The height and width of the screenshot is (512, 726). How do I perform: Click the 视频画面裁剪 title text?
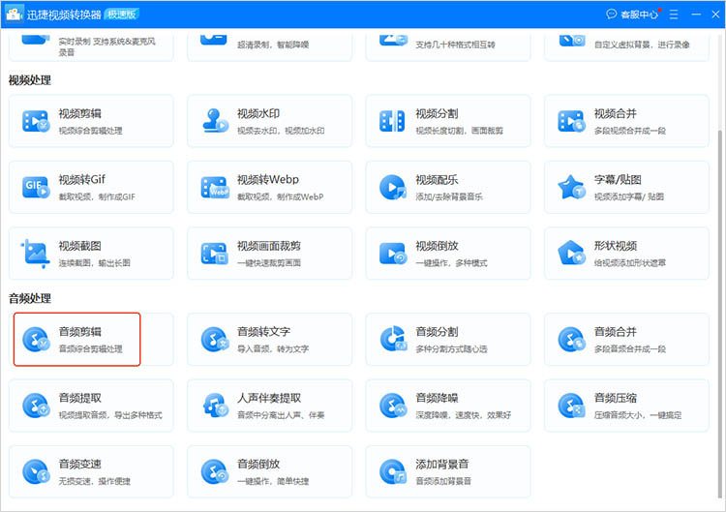pos(269,246)
